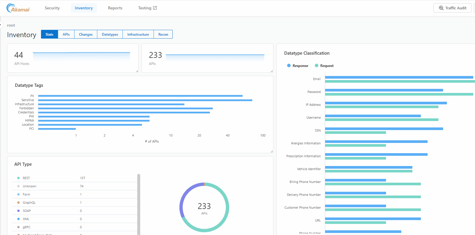Click the Akamai logo
The image size is (475, 235).
18,8
